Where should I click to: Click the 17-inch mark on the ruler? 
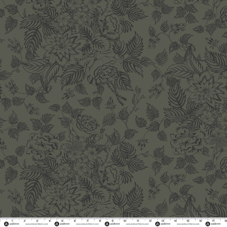(213, 221)
